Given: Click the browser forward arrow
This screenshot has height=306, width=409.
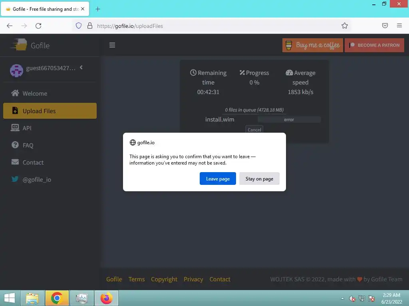Looking at the screenshot, I should tap(24, 25).
